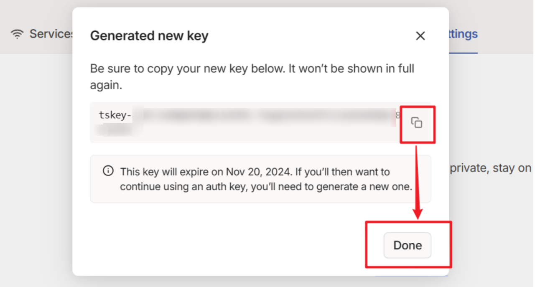Screen dimensions: 535x287
Task: Click the Wi-Fi icon beside Services
Action: tap(17, 34)
